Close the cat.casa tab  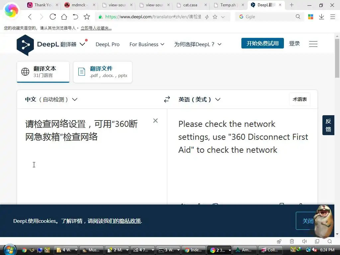[x=206, y=5]
